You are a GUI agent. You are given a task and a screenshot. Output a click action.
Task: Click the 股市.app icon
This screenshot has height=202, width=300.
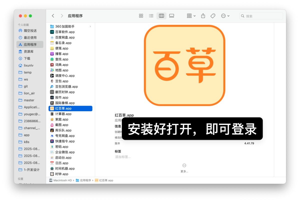[x=52, y=98]
